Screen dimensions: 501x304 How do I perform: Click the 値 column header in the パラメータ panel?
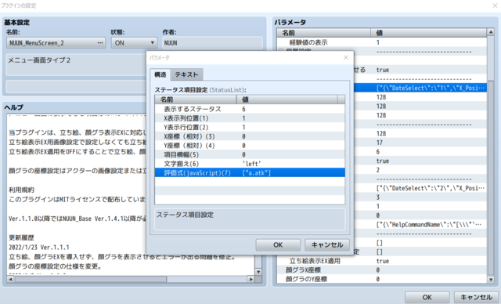pyautogui.click(x=428, y=33)
